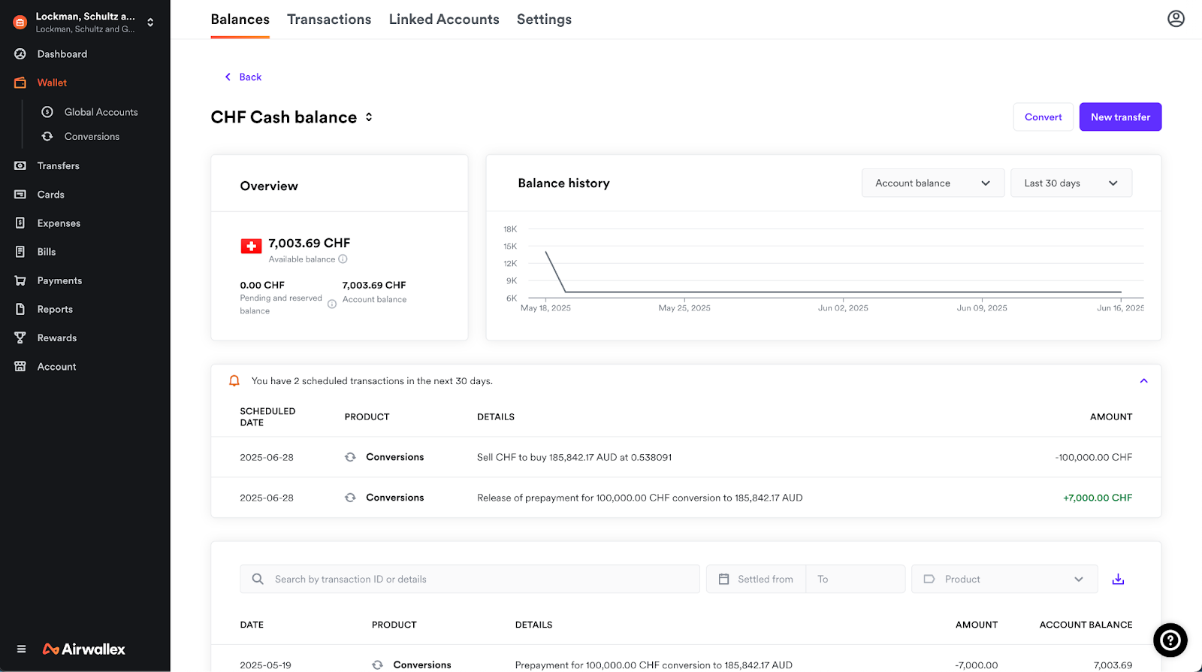Click the Cards icon in sidebar
This screenshot has height=672, width=1202.
pyautogui.click(x=20, y=195)
